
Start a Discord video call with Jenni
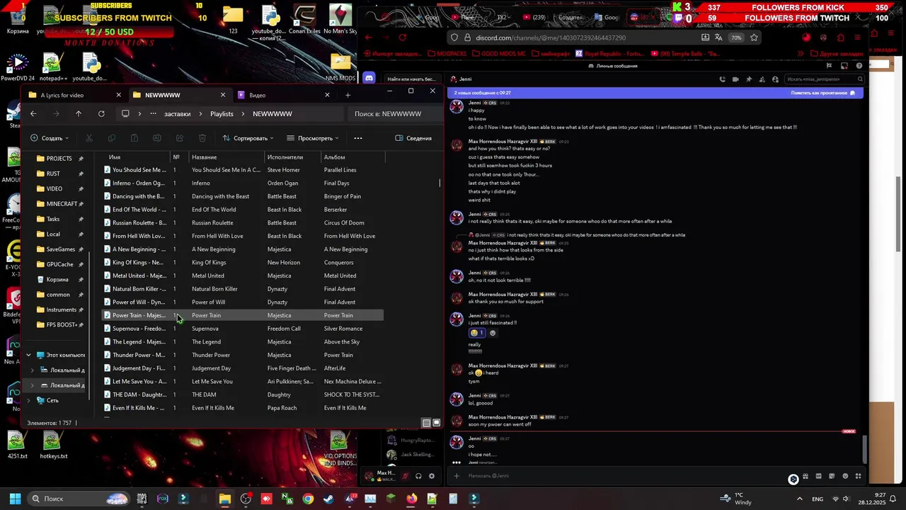coord(735,79)
